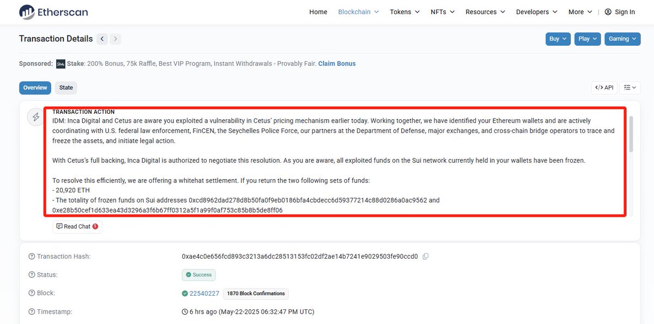Click the transaction action scrollbar
The image size is (654, 324).
pos(631,134)
